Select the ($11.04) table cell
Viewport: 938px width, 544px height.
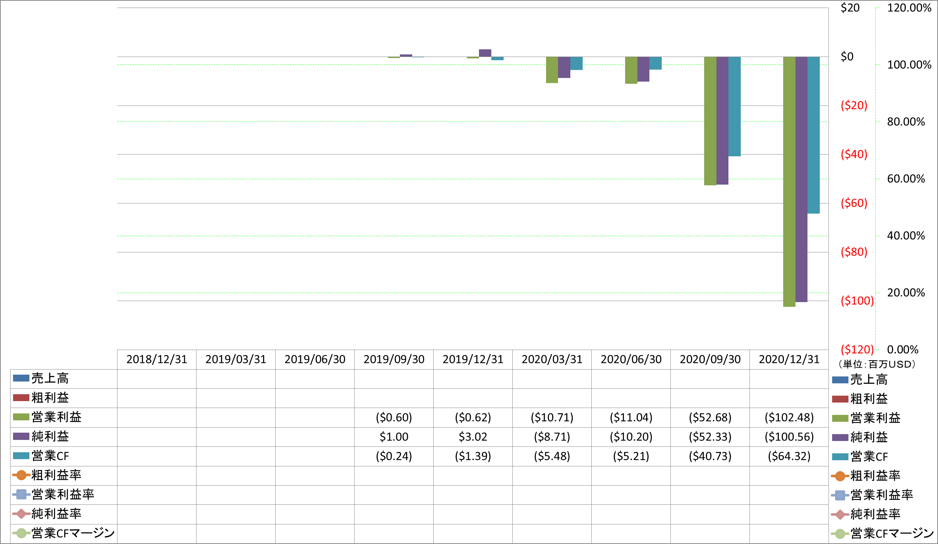631,417
